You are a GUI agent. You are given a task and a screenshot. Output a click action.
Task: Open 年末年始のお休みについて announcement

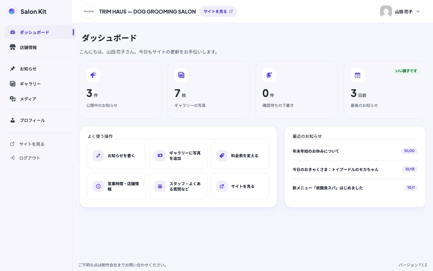(x=316, y=151)
